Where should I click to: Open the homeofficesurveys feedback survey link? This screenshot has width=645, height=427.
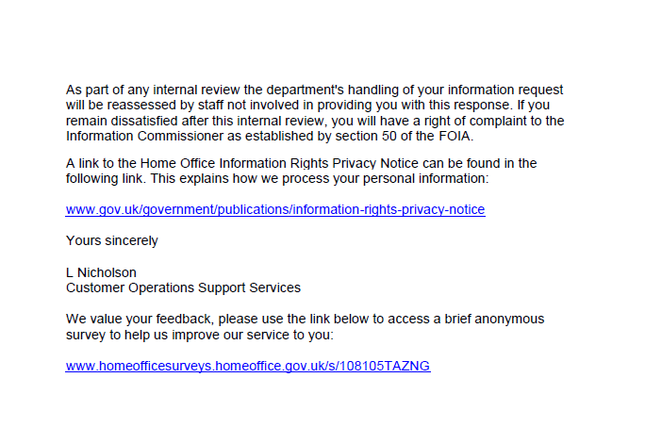248,366
